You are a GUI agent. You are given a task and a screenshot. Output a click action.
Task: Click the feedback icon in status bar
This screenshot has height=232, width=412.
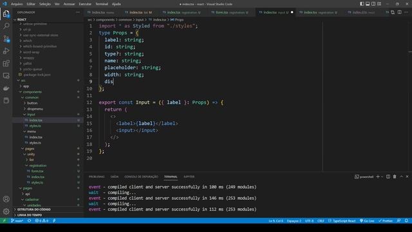pyautogui.click(x=399, y=220)
